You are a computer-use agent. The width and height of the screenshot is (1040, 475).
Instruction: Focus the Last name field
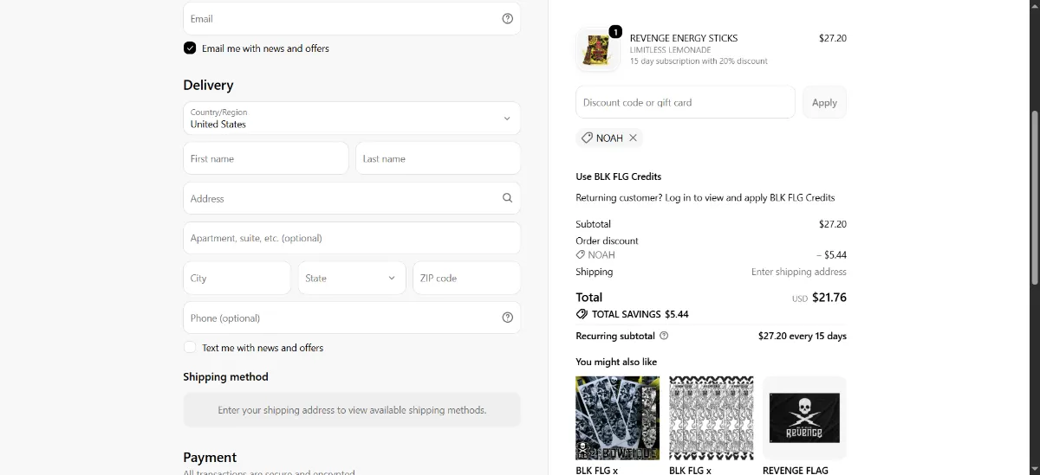[x=438, y=158]
